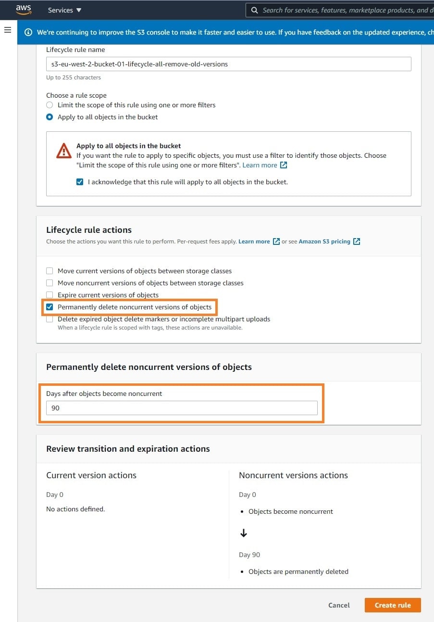This screenshot has width=434, height=622.
Task: Check Move current versions between storage classes
Action: [x=50, y=271]
